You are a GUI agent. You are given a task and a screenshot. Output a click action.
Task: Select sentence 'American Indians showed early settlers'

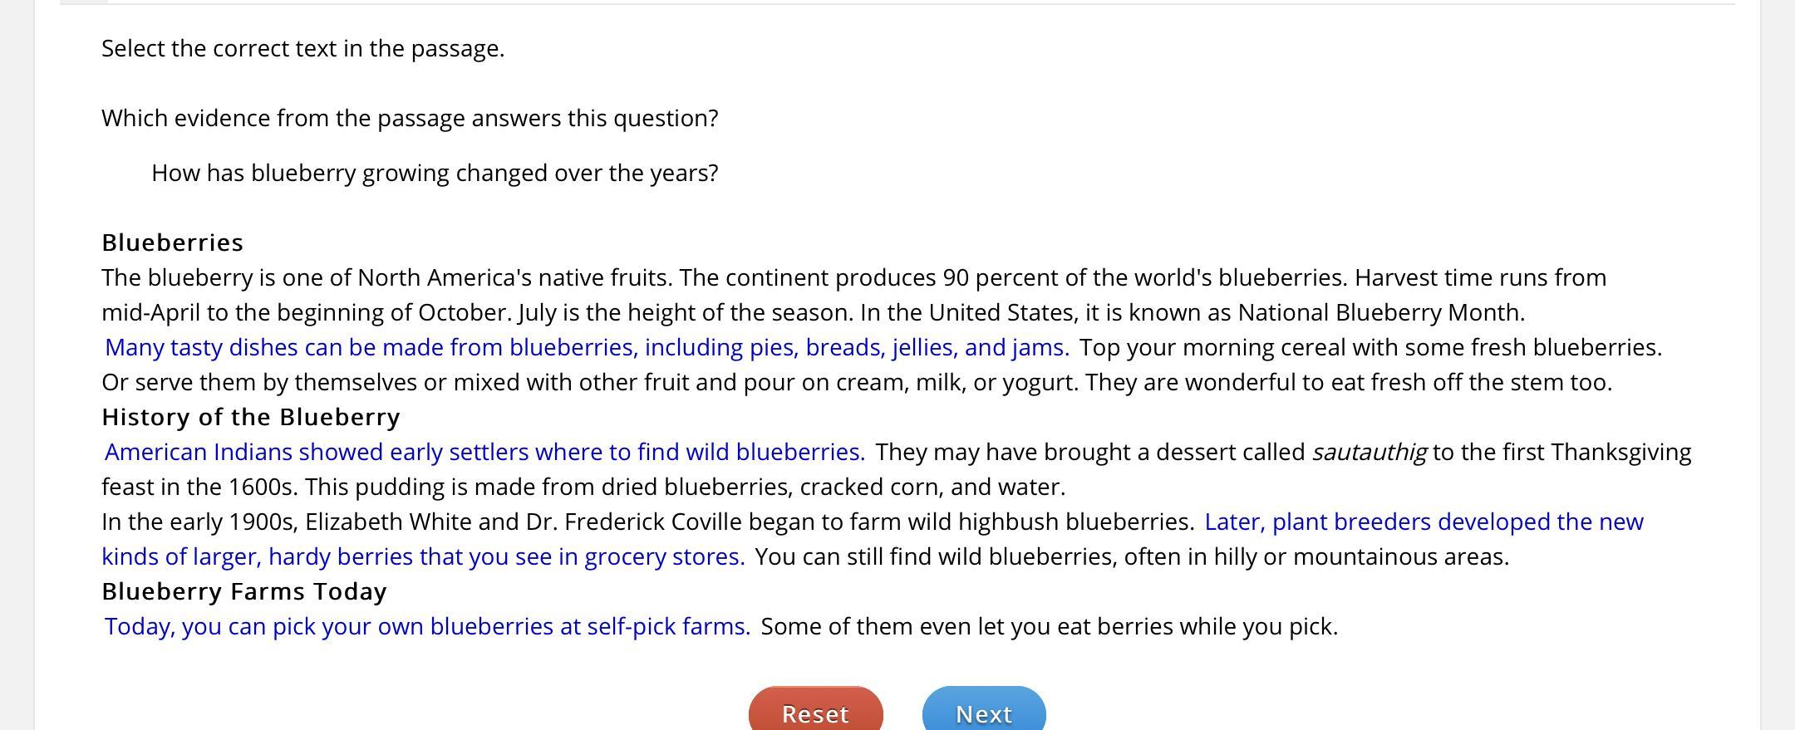click(484, 452)
